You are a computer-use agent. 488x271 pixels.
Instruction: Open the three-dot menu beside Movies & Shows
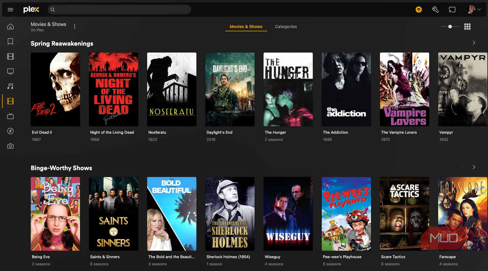pos(75,27)
